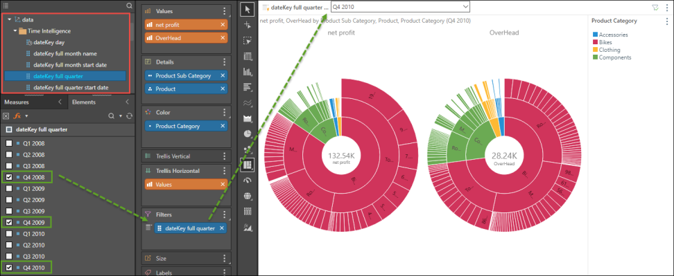
Task: Collapse the Measures panel chevron
Action: pos(60,102)
